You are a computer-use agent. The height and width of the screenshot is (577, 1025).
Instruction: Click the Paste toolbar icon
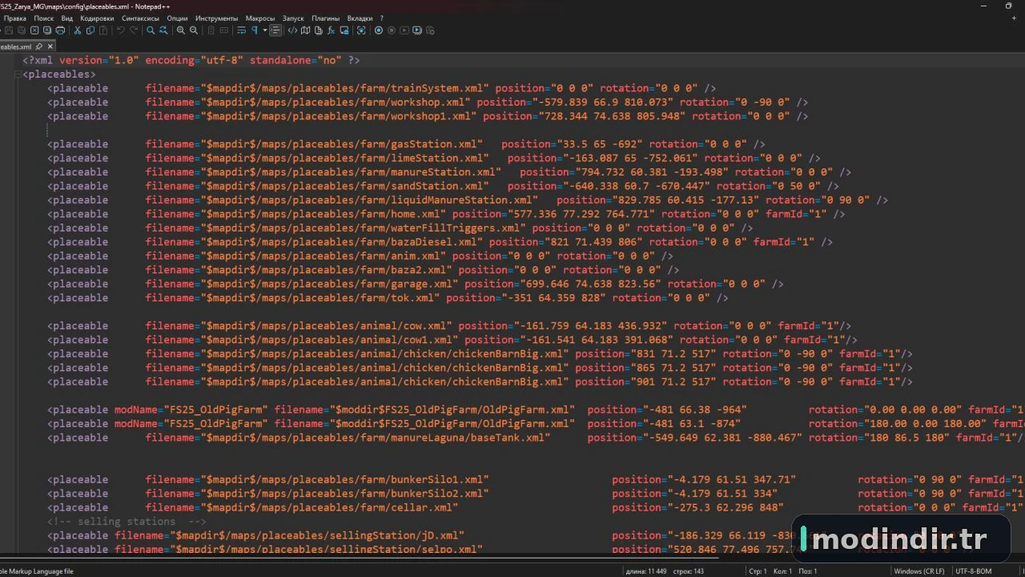103,30
